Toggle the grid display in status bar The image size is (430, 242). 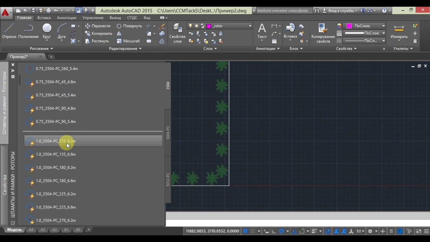pos(246,231)
